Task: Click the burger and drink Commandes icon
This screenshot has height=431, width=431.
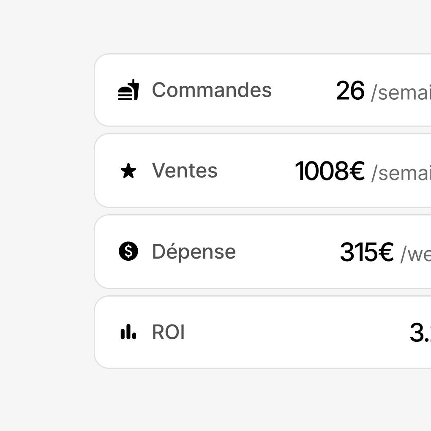Action: coord(128,90)
